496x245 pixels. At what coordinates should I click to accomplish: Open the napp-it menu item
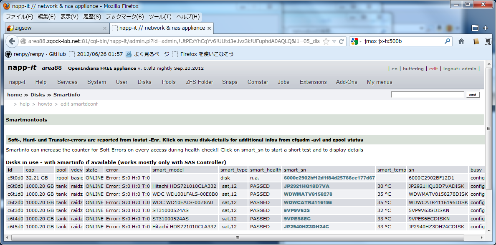(x=17, y=82)
